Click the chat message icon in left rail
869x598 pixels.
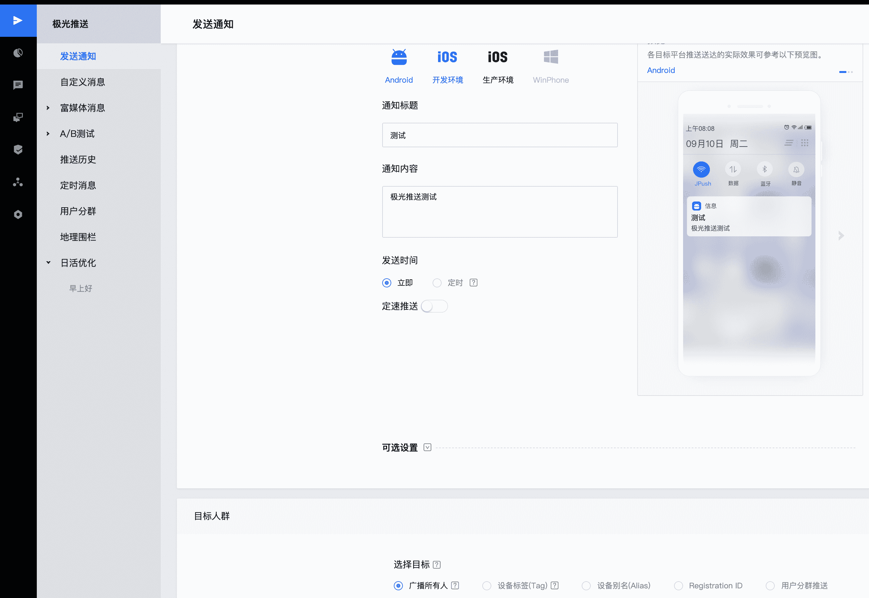tap(18, 85)
